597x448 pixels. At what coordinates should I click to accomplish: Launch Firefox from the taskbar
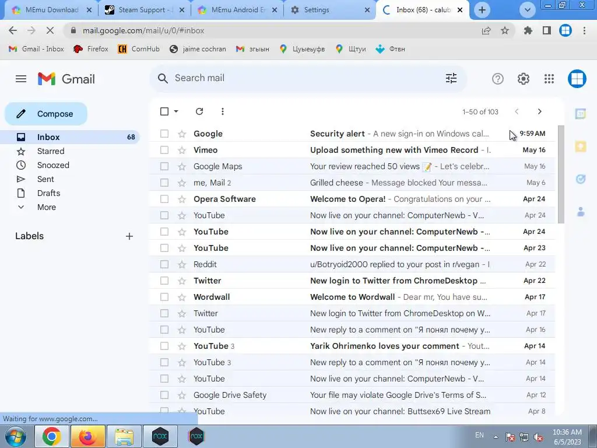[x=87, y=437]
